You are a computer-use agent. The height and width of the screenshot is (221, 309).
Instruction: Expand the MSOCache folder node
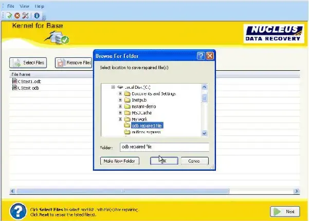click(x=120, y=113)
